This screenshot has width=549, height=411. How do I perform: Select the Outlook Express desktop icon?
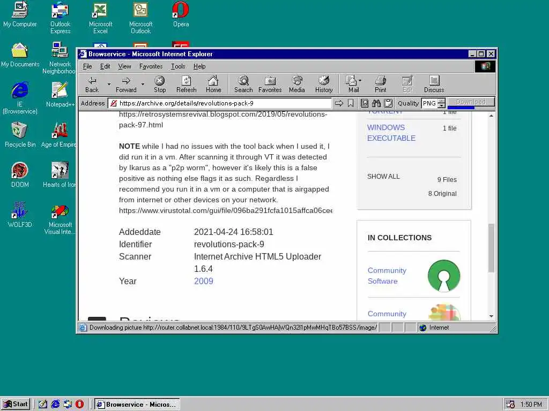coord(60,18)
